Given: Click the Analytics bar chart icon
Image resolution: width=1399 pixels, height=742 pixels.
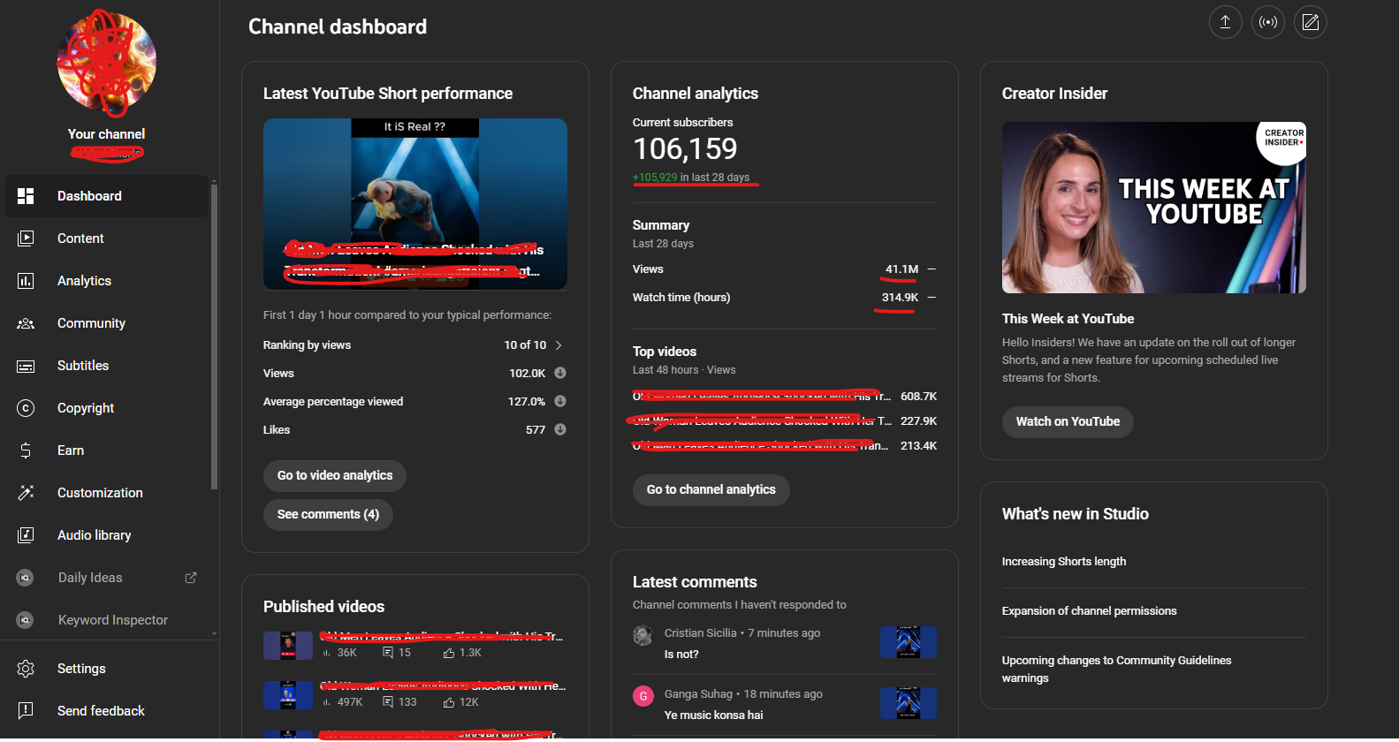Looking at the screenshot, I should point(26,281).
